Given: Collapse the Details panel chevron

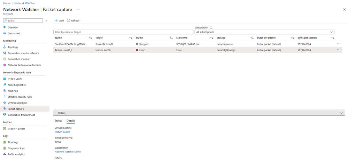Looking at the screenshot, I should point(341,113).
